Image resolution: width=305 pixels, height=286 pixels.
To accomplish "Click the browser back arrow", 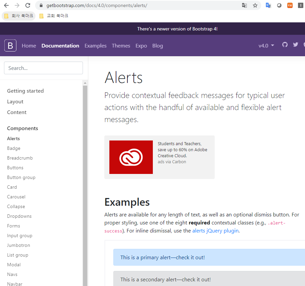I will coord(6,5).
